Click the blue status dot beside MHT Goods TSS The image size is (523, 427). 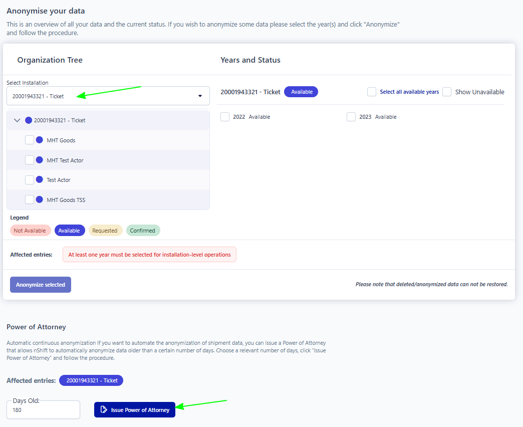39,200
